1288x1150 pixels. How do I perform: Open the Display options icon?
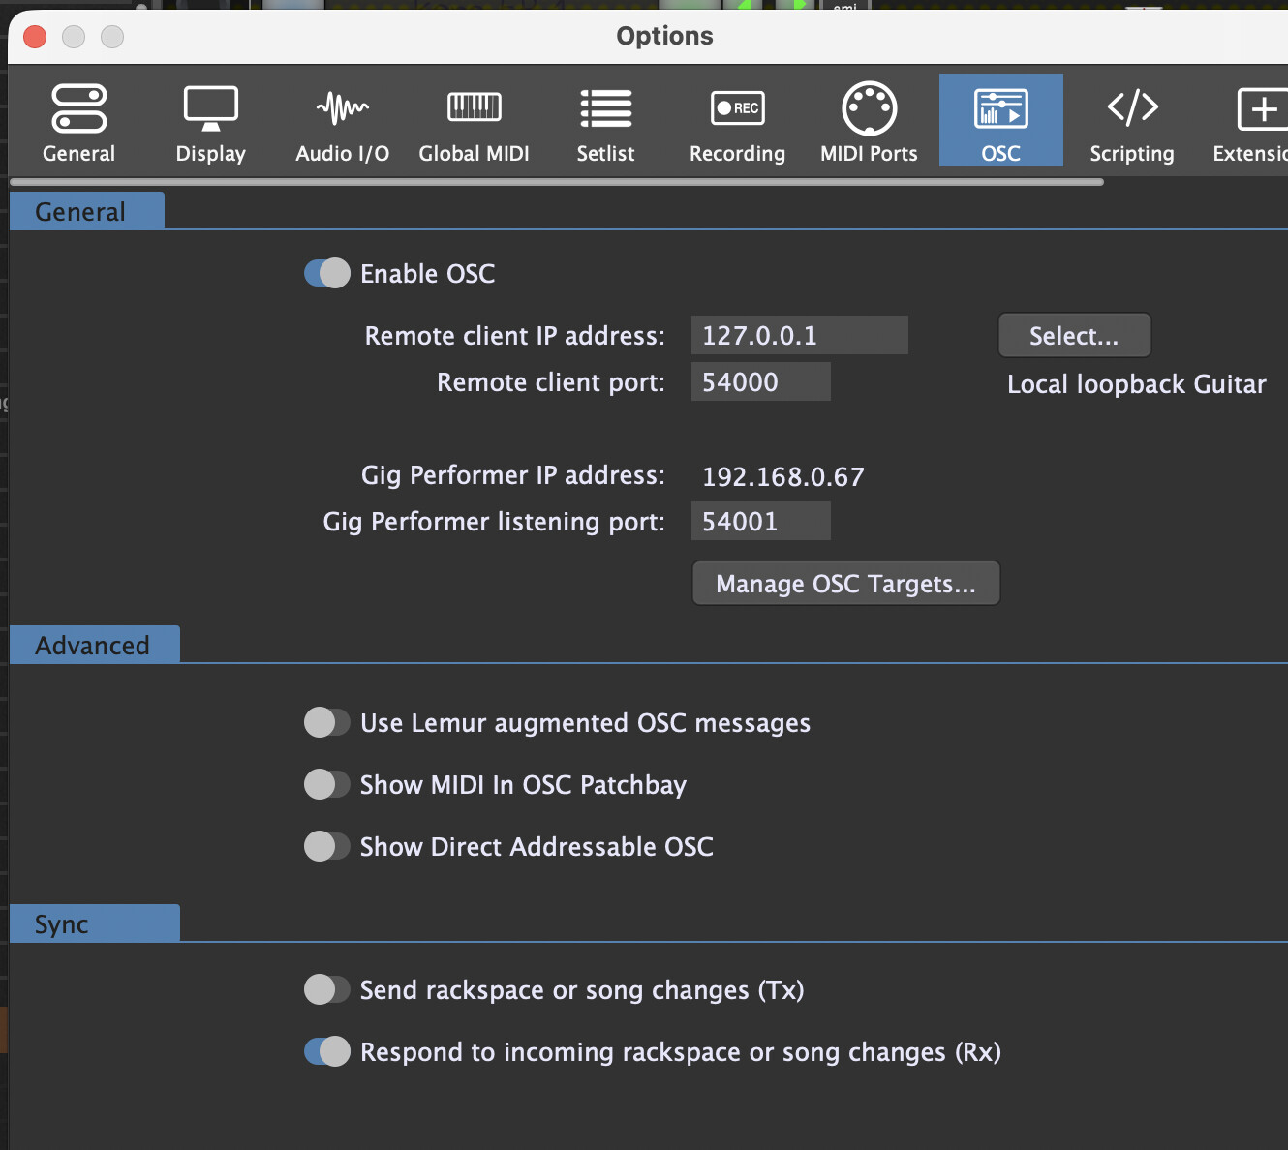point(210,122)
